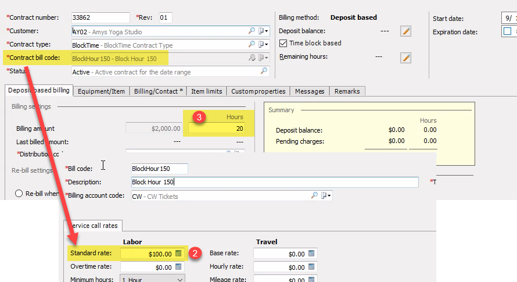Image resolution: width=517 pixels, height=282 pixels.
Task: Select the Re-bill when radio button
Action: [19, 194]
